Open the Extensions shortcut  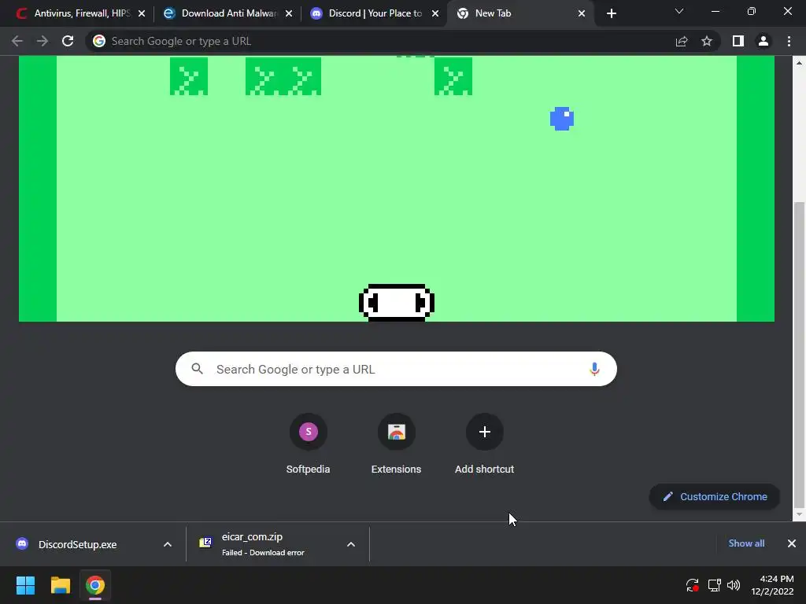pos(397,445)
